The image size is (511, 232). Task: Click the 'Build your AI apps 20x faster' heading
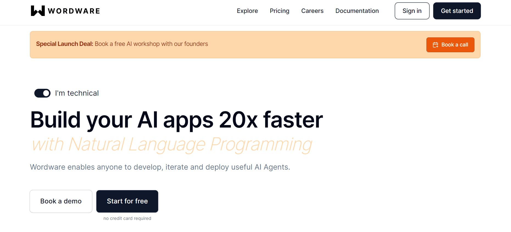[x=177, y=120]
